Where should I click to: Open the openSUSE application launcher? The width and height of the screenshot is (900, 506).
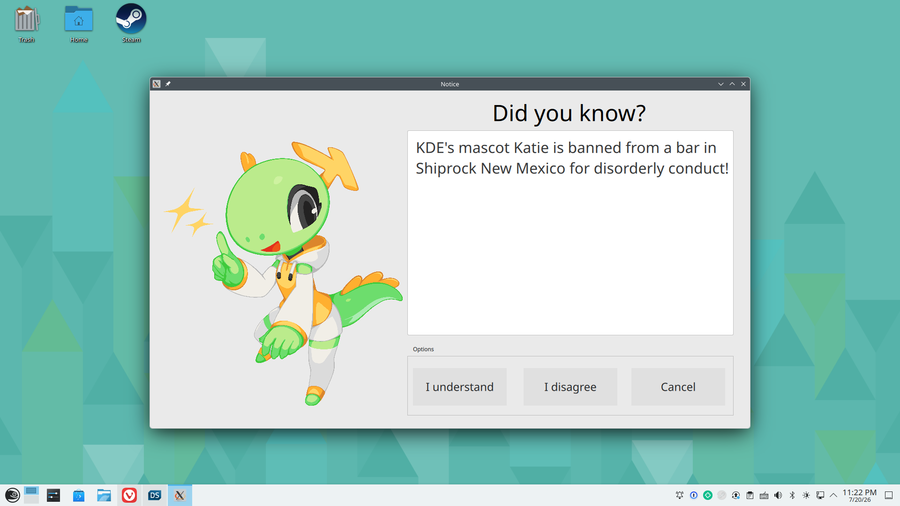(12, 495)
